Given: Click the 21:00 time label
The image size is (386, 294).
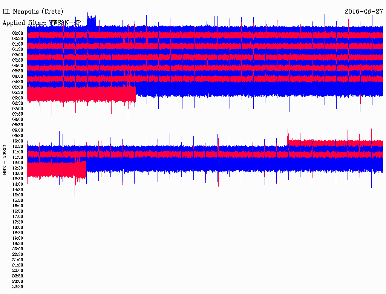Looking at the screenshot, I should 18,260.
